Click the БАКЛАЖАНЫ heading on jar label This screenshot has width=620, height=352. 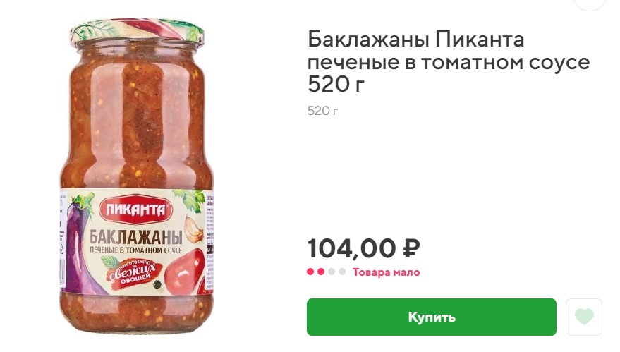click(x=136, y=236)
